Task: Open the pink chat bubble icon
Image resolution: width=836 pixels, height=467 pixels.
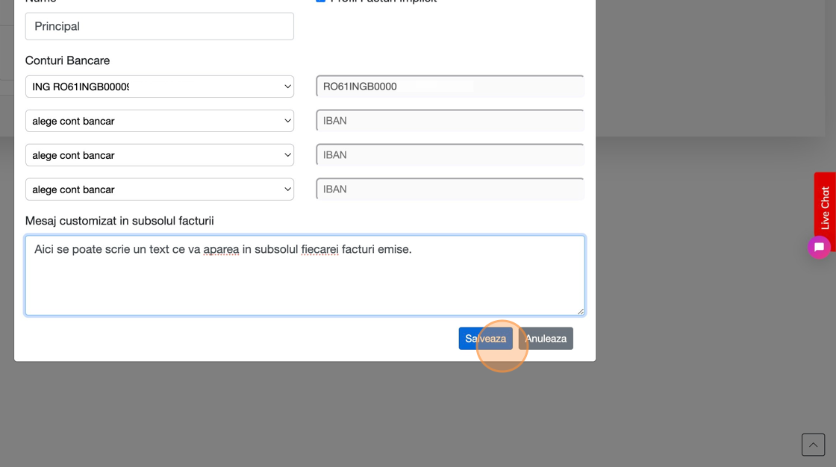Action: 819,247
